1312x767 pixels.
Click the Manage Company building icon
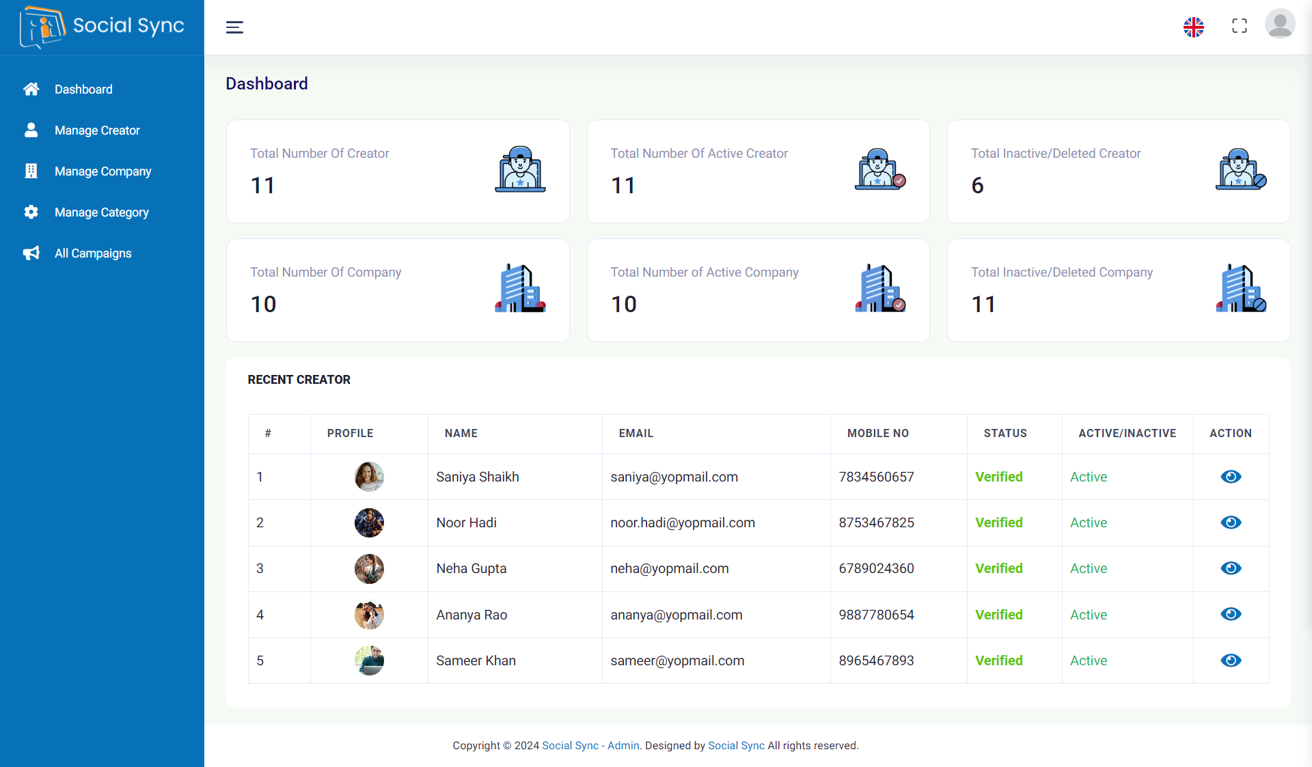pos(31,171)
